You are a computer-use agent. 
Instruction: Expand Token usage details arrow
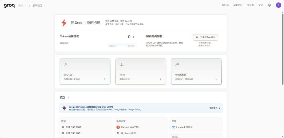click(x=133, y=37)
